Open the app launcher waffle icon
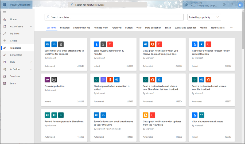Screen dimensions: 245x144 (x=4, y=5)
